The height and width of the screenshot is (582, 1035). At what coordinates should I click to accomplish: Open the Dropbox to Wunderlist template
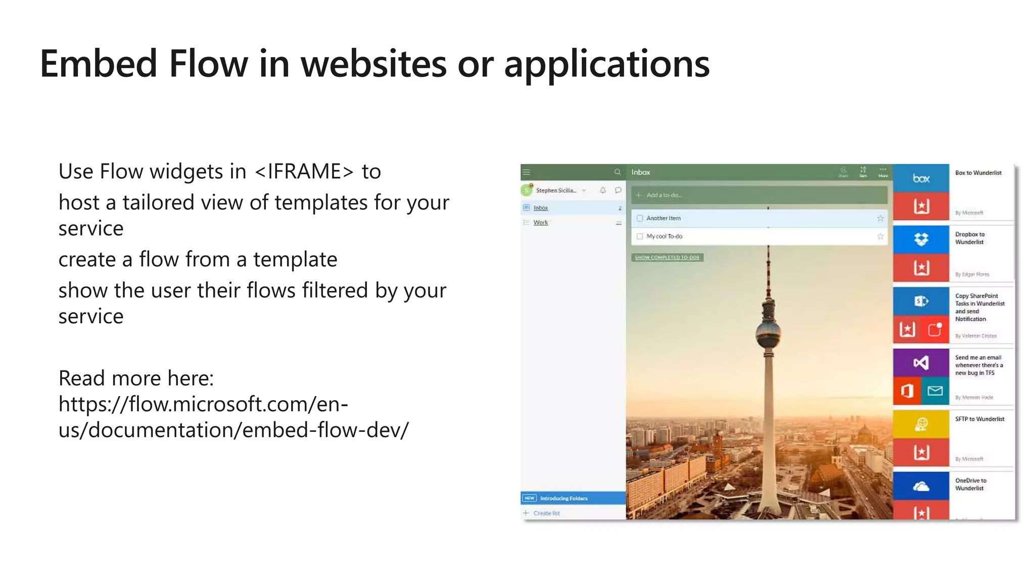969,238
